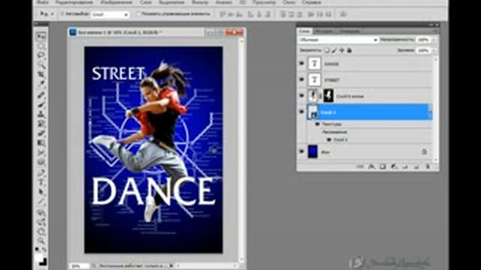Click the lock all padlock icon
The image size is (481, 270).
349,50
